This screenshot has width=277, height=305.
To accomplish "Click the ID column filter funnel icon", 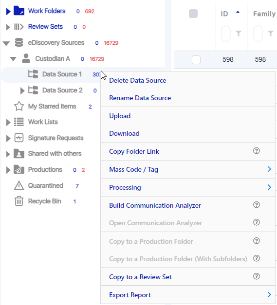I will pos(239,34).
